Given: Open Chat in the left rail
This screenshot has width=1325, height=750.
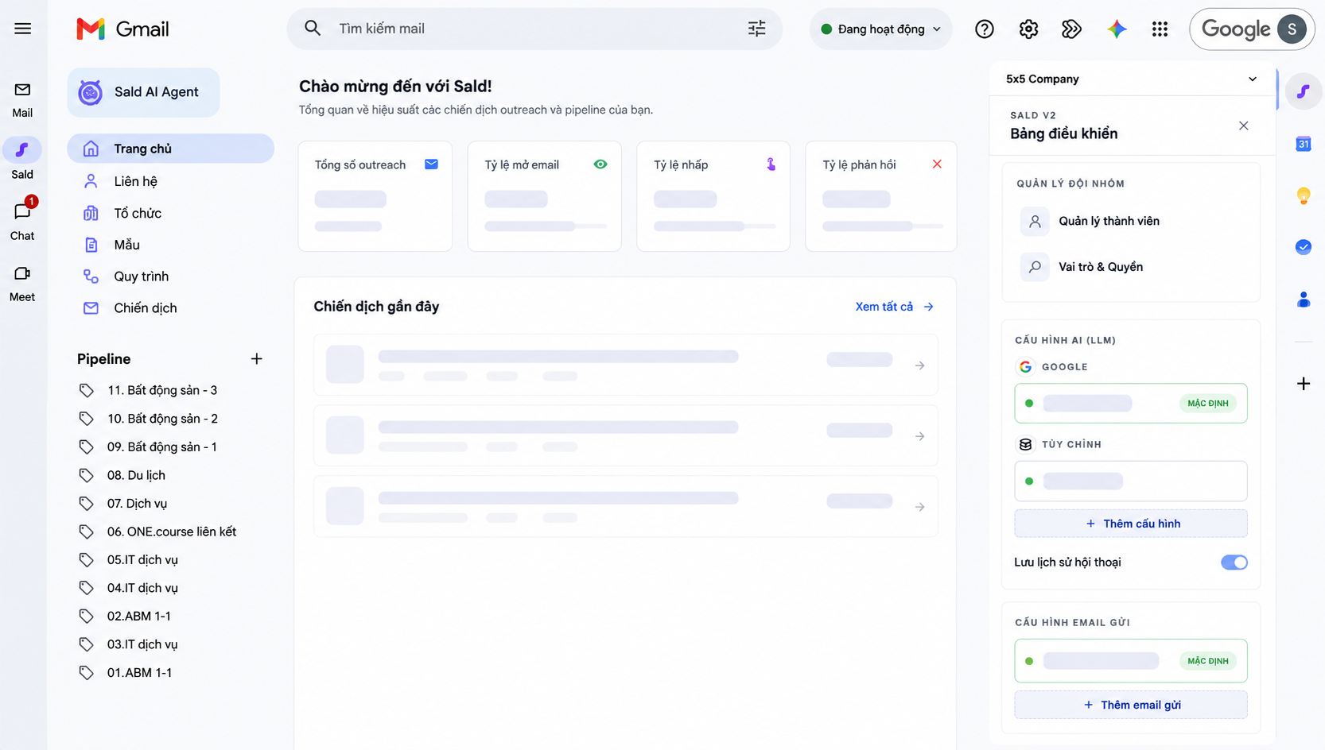Looking at the screenshot, I should [x=22, y=221].
